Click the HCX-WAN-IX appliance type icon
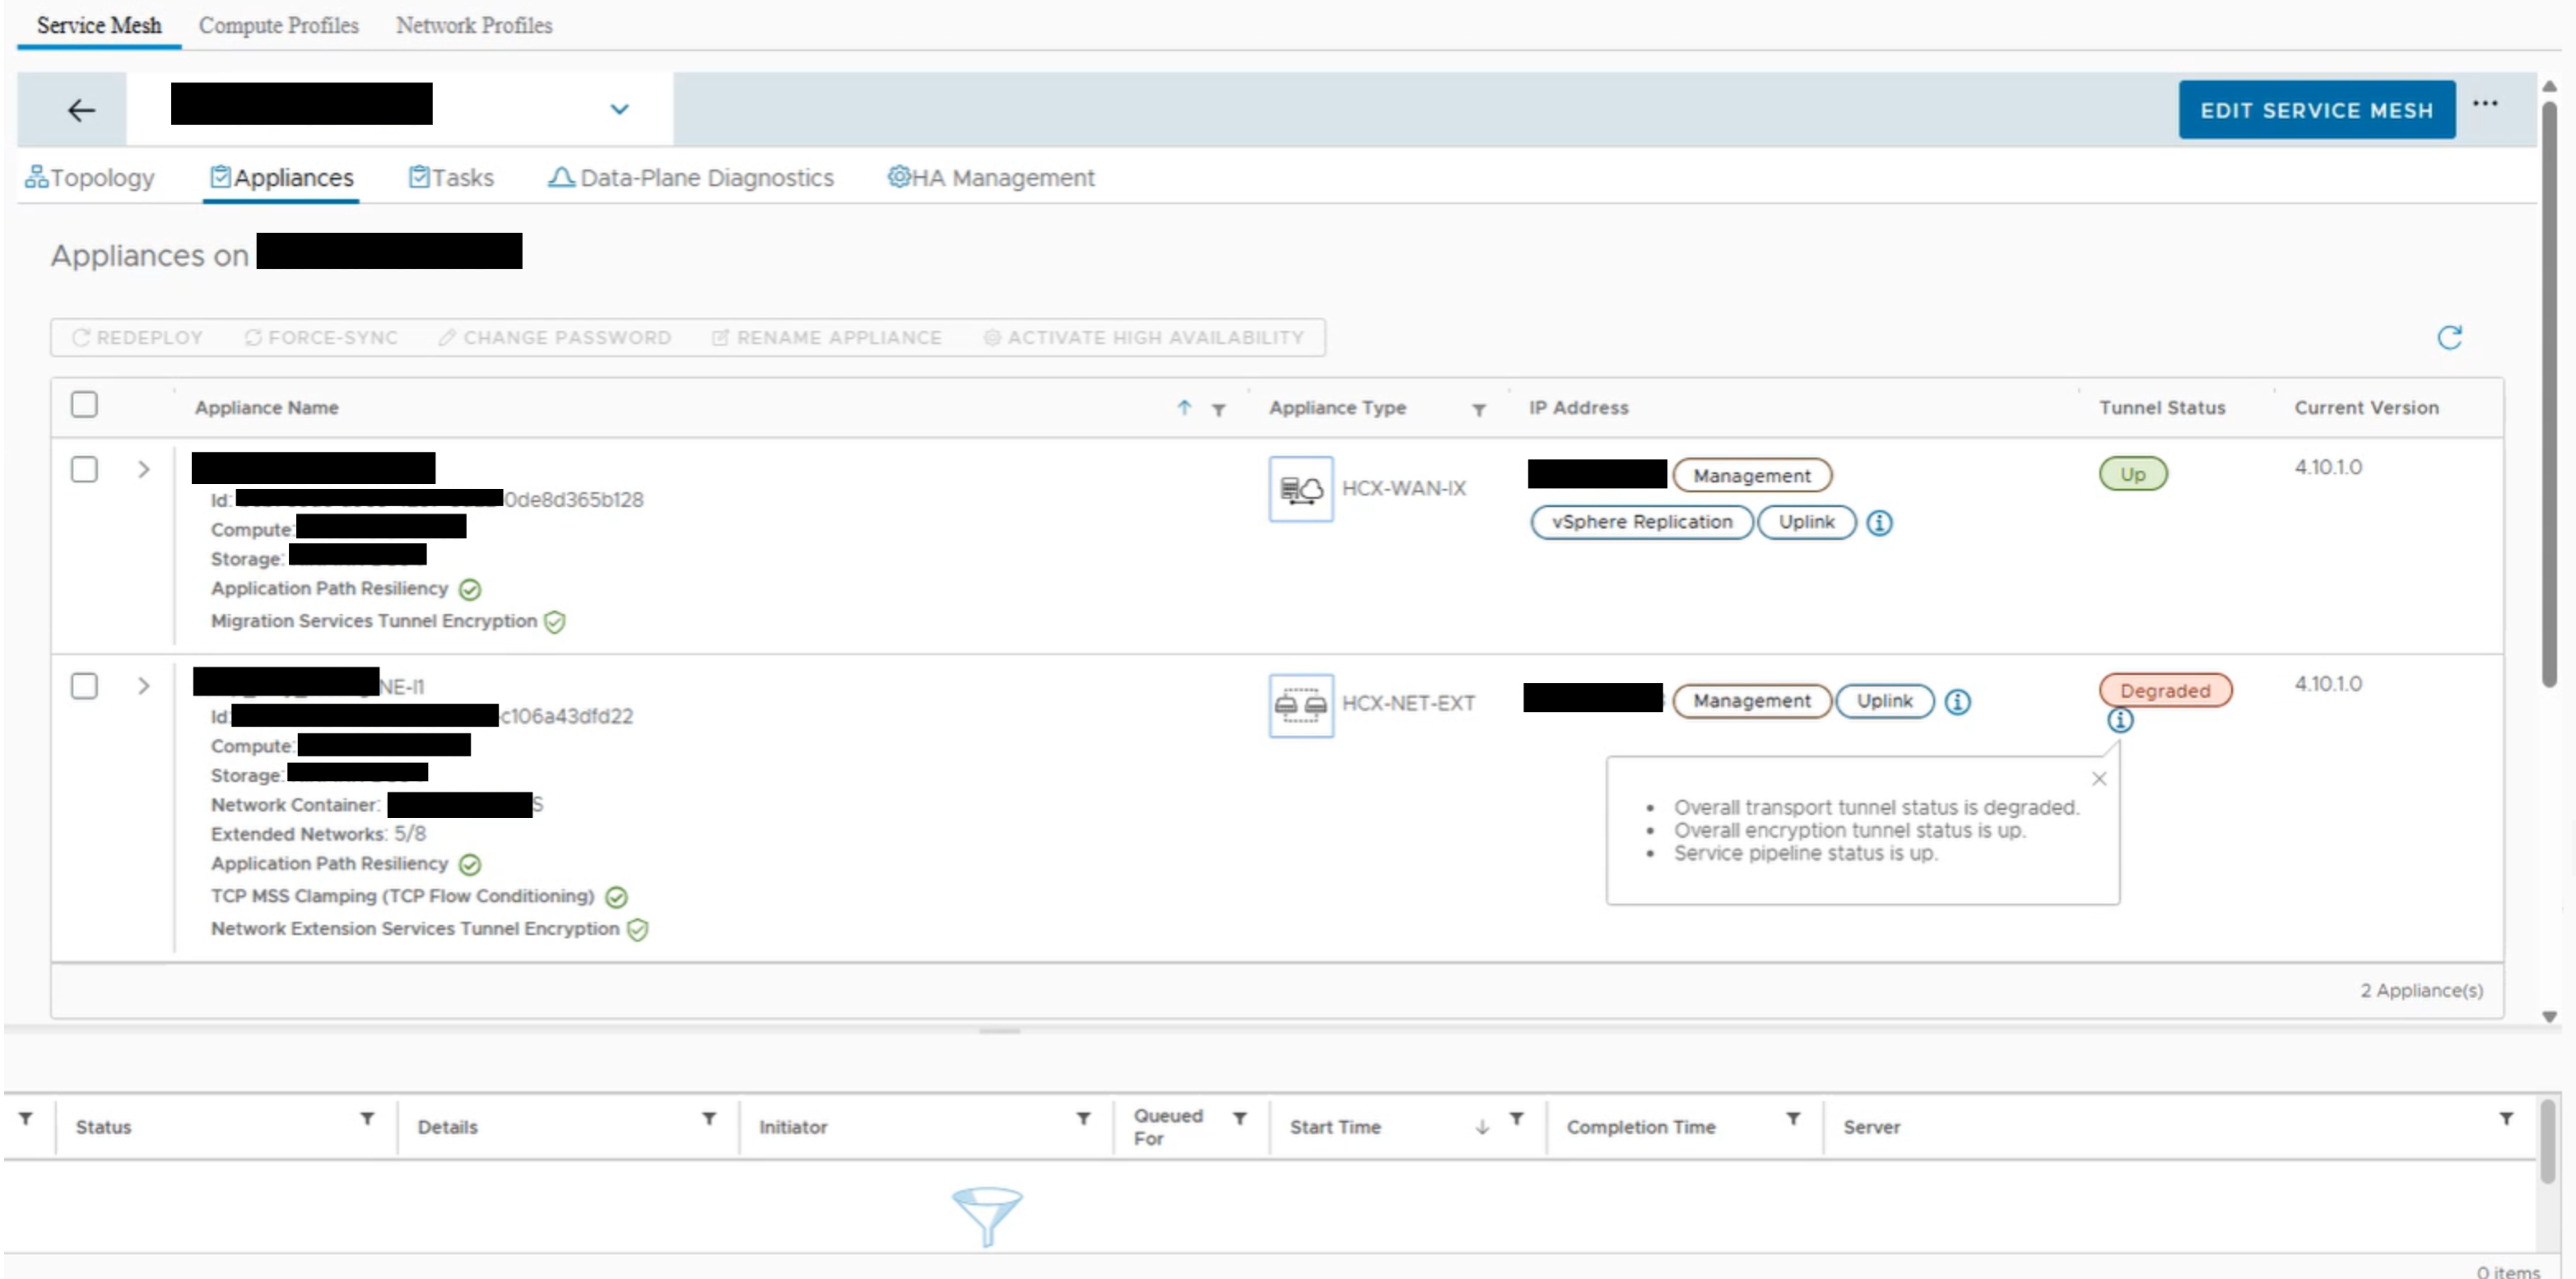This screenshot has width=2576, height=1279. 1300,489
